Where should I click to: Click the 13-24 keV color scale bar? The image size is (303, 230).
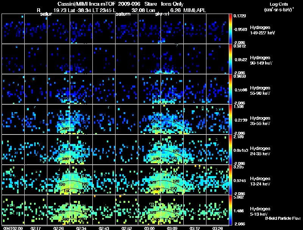230,180
